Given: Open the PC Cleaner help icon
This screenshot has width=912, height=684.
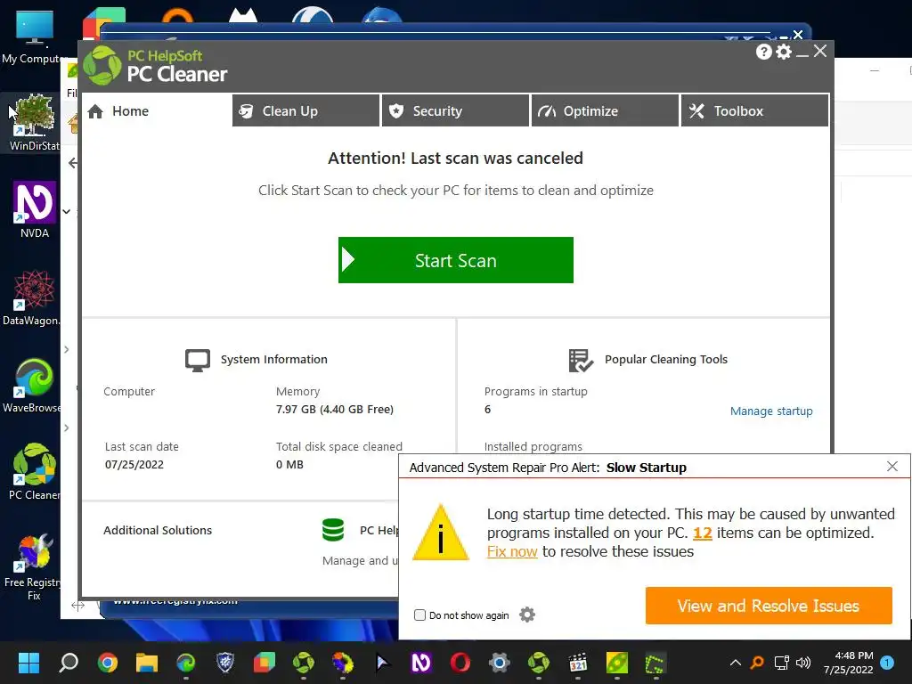Looking at the screenshot, I should [763, 52].
